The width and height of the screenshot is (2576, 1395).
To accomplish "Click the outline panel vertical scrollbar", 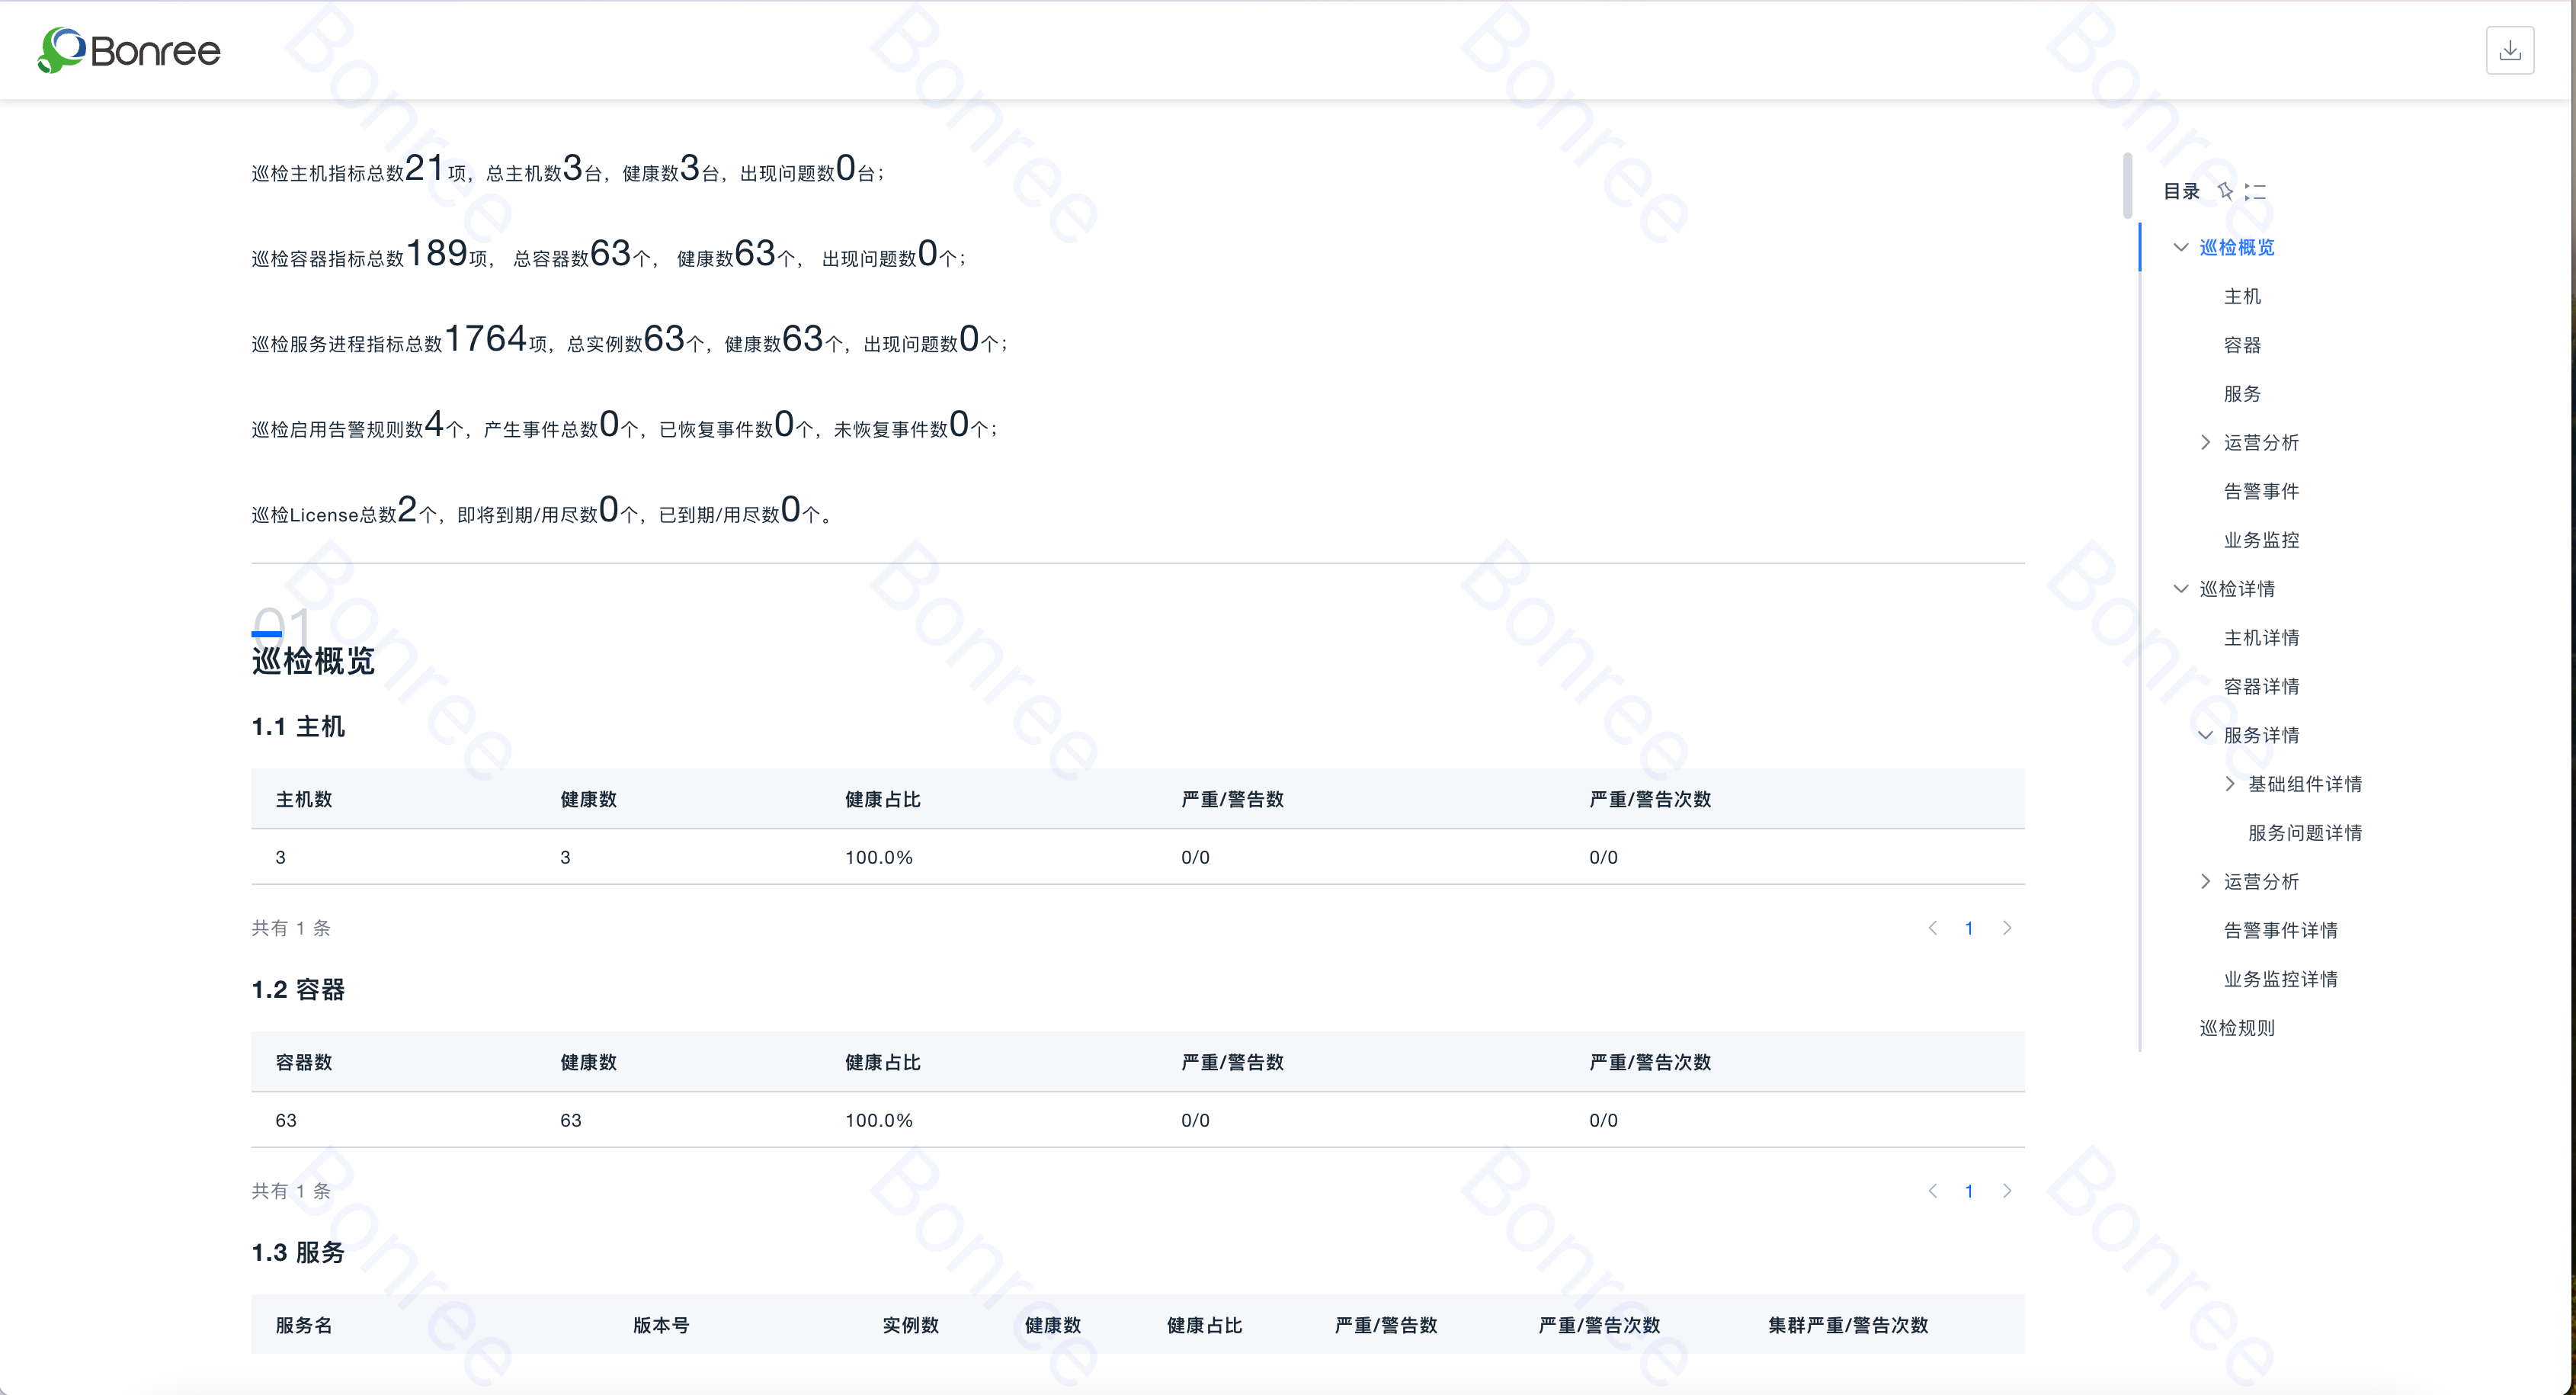I will pyautogui.click(x=2127, y=186).
